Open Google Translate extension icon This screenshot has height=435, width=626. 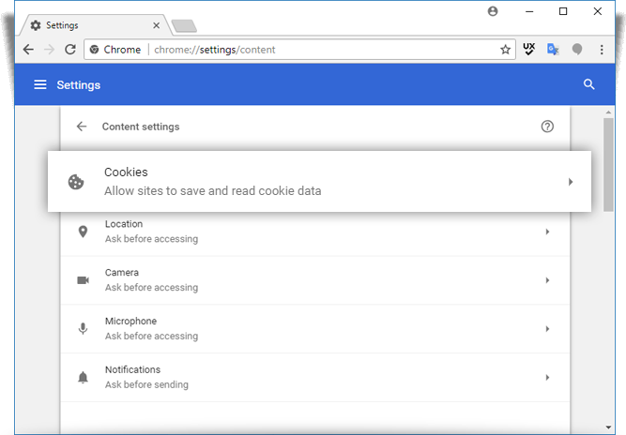coord(553,50)
